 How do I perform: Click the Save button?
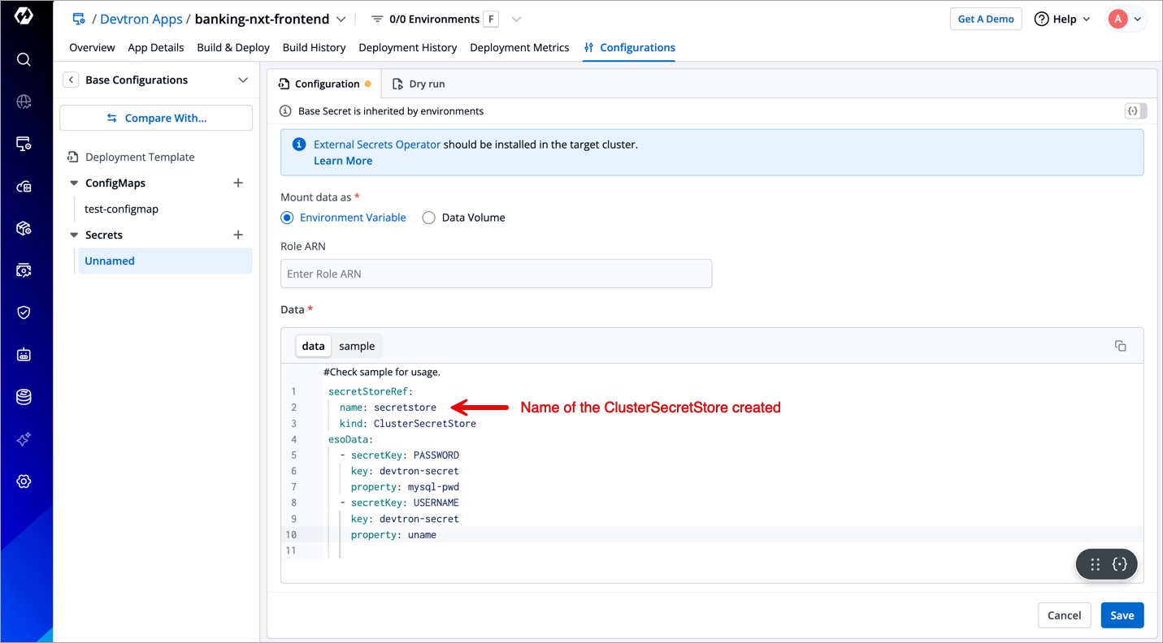(x=1122, y=615)
